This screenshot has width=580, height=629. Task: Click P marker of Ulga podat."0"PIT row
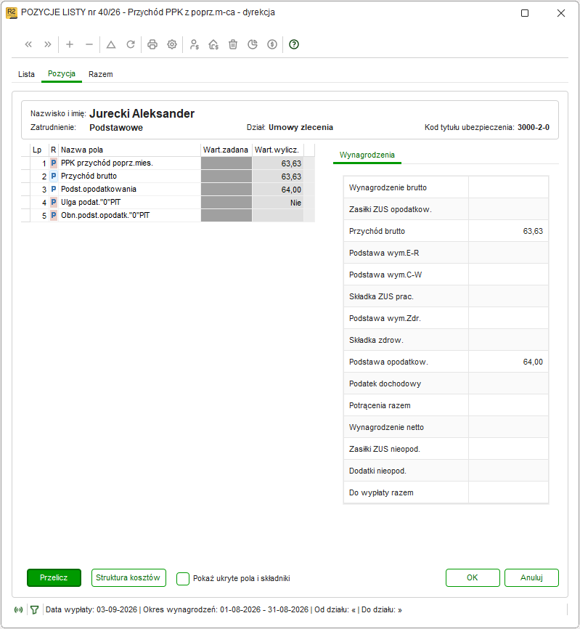tap(53, 202)
